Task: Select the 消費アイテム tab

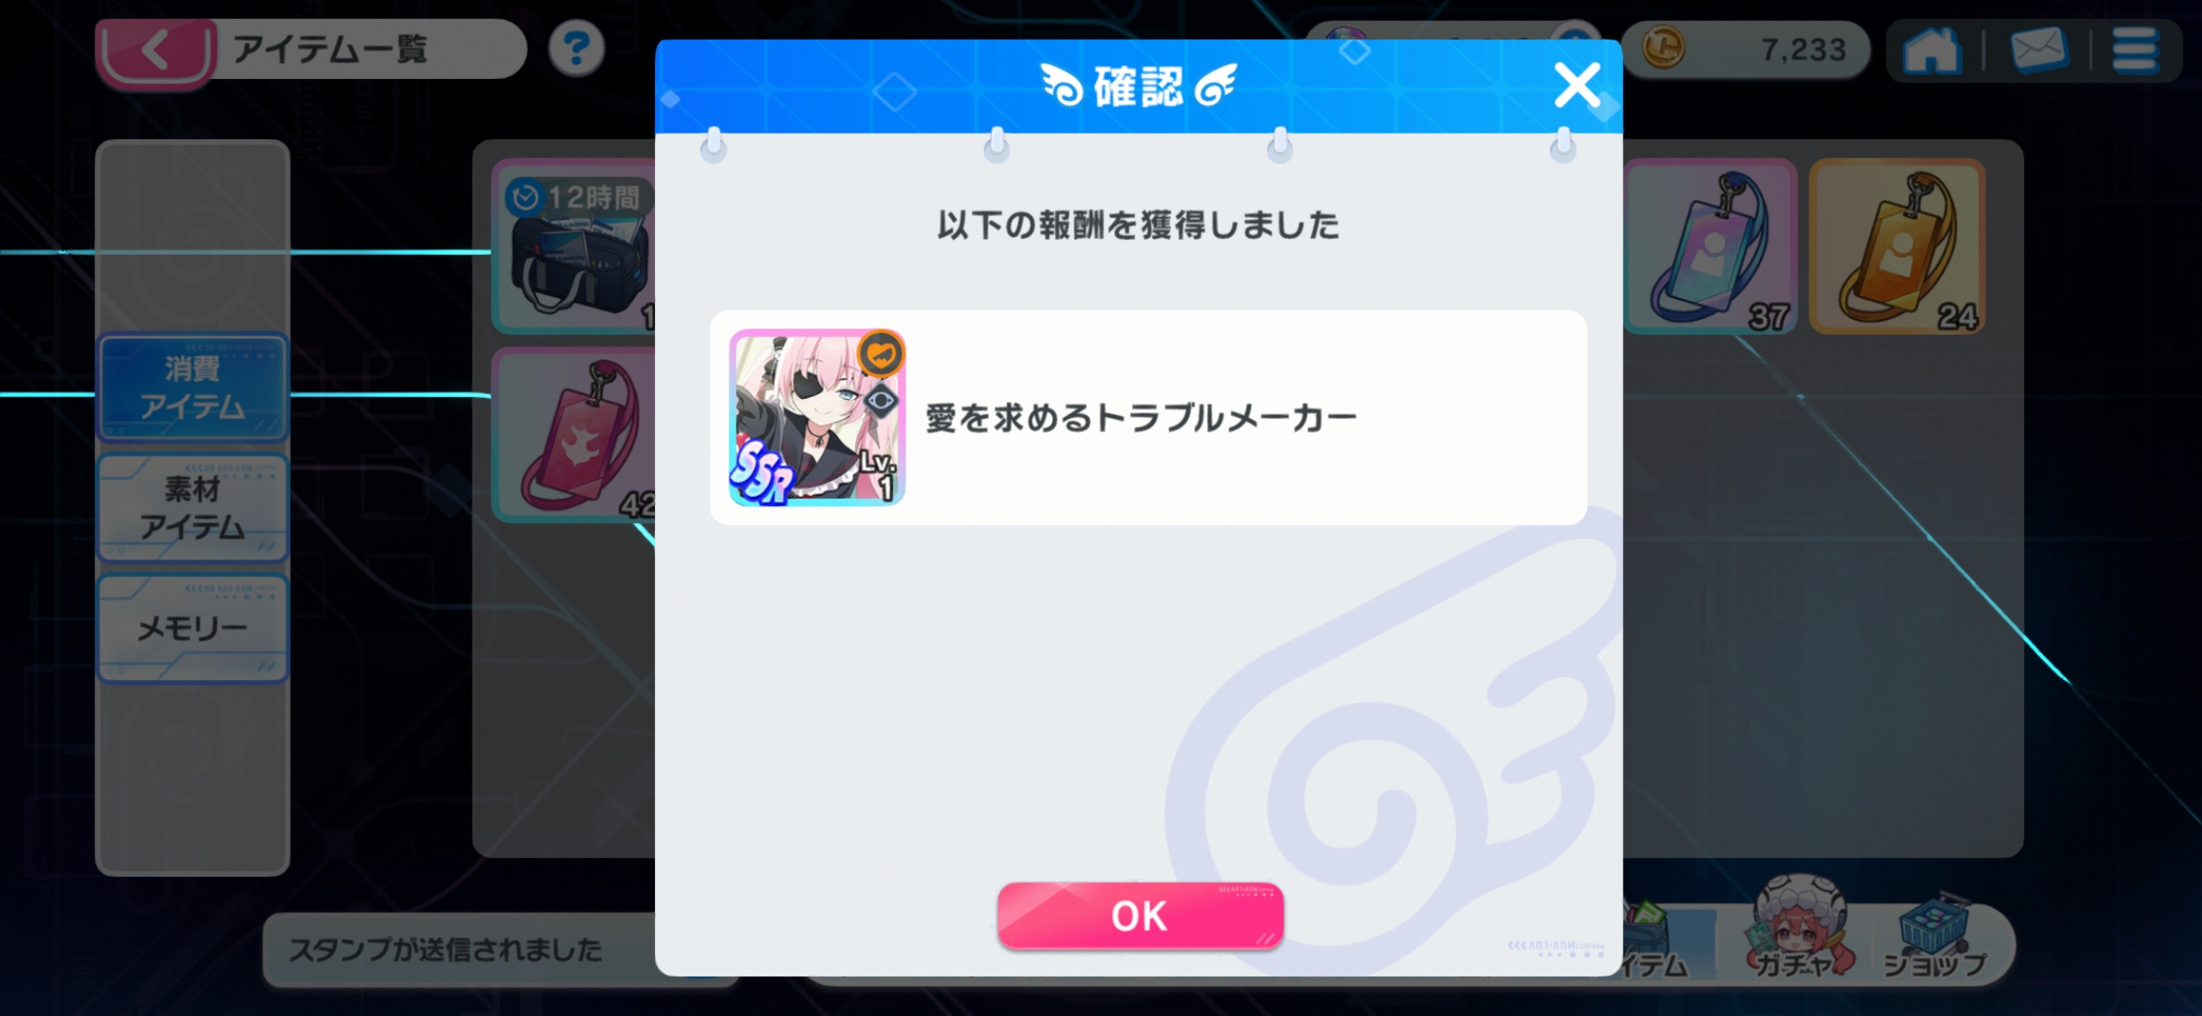Action: [x=193, y=388]
